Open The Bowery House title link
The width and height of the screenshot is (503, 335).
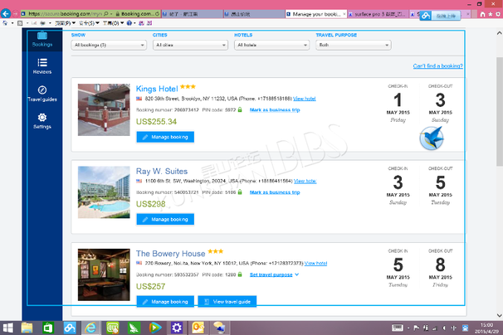click(x=170, y=254)
